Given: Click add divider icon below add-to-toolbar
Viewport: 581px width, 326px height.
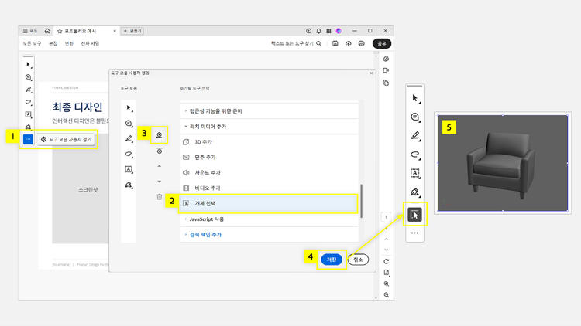Looking at the screenshot, I should (160, 151).
